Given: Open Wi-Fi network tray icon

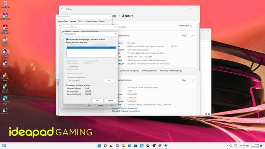Looking at the screenshot, I should point(241,146).
